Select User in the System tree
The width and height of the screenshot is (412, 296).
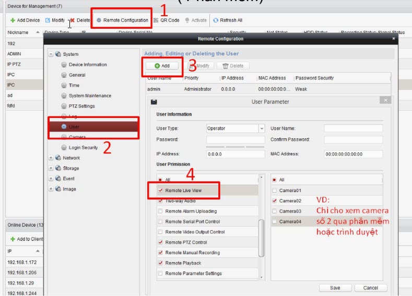[74, 127]
